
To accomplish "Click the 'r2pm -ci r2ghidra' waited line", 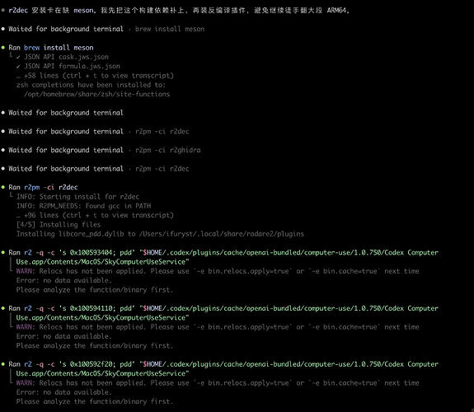I will (x=105, y=150).
